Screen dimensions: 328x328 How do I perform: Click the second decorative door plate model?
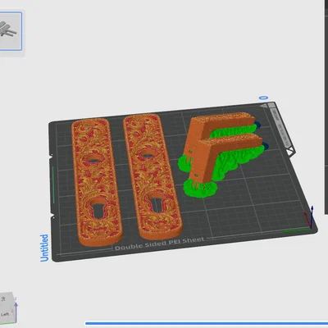click(x=152, y=176)
